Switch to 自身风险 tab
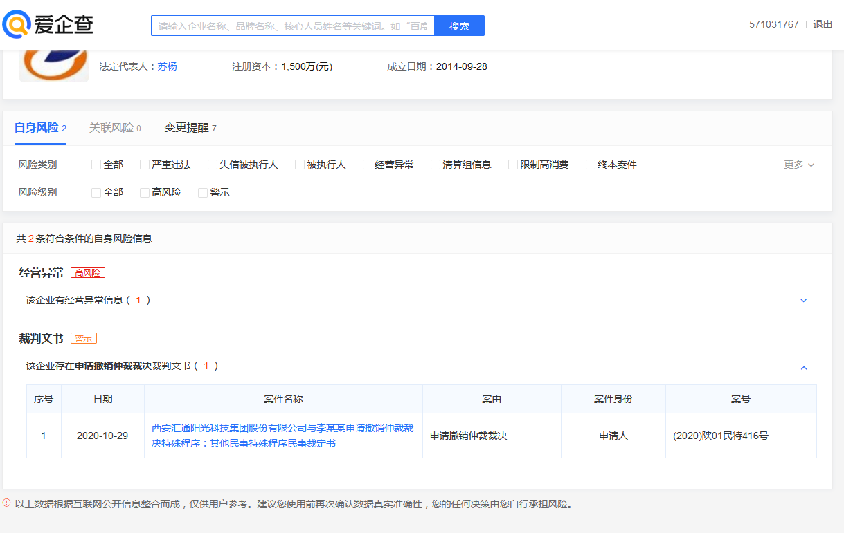This screenshot has height=533, width=844. click(40, 128)
